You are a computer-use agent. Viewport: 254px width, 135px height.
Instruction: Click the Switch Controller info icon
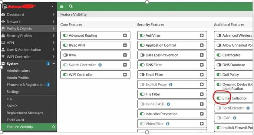tap(100, 65)
